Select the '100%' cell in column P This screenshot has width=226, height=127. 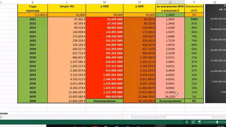[x=194, y=19]
